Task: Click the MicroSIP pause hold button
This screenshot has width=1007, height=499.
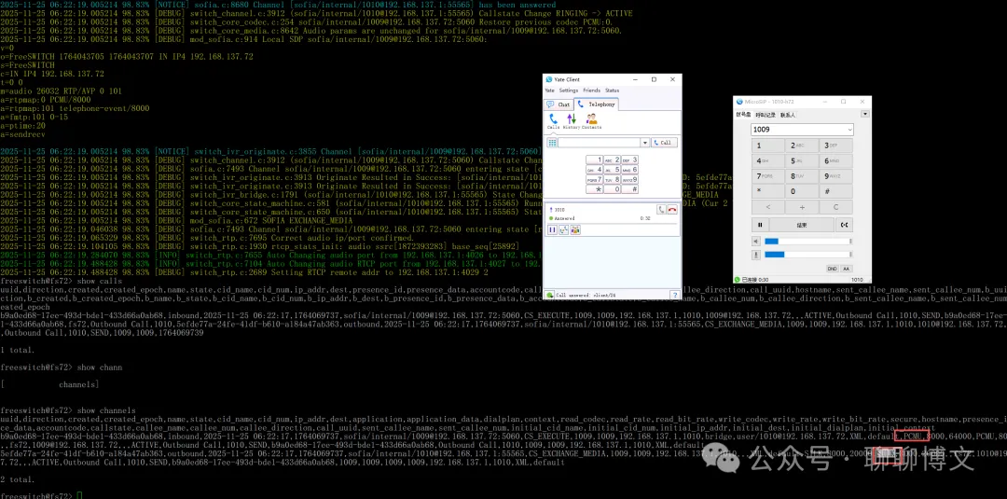Action: tap(760, 225)
